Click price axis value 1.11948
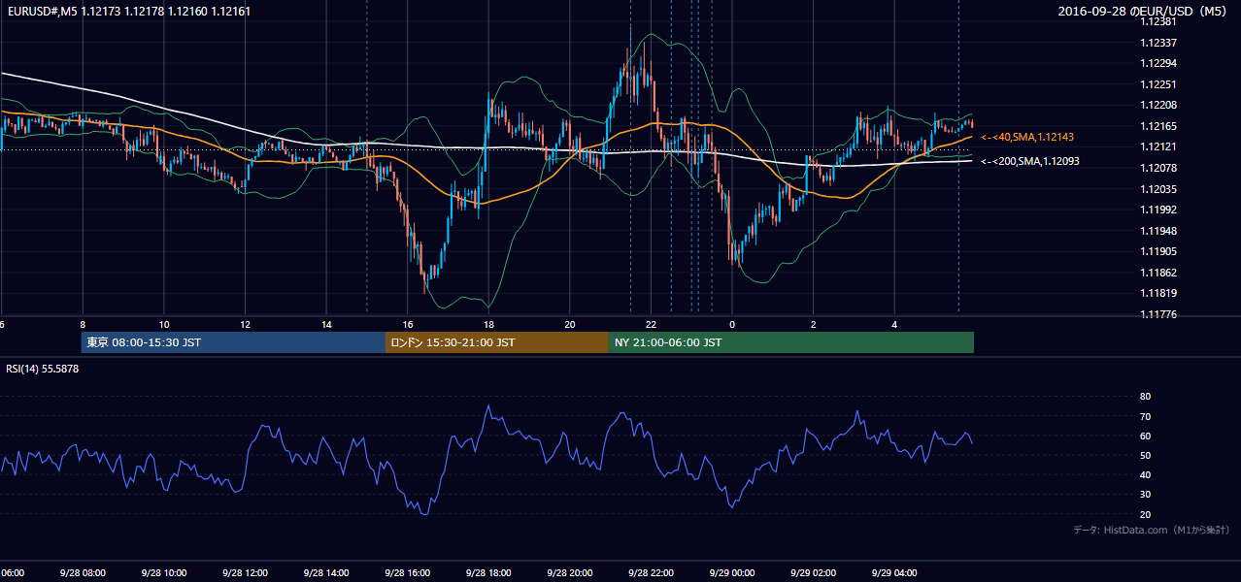The width and height of the screenshot is (1241, 582). [1157, 231]
